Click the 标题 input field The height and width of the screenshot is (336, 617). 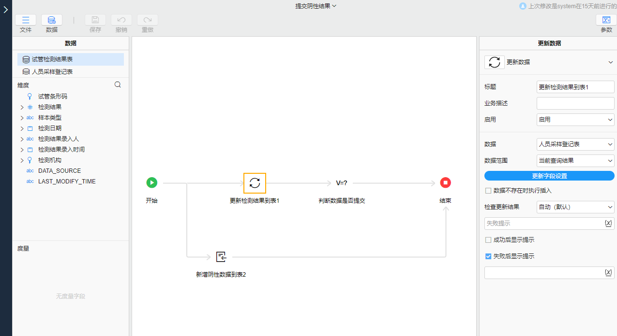(575, 86)
